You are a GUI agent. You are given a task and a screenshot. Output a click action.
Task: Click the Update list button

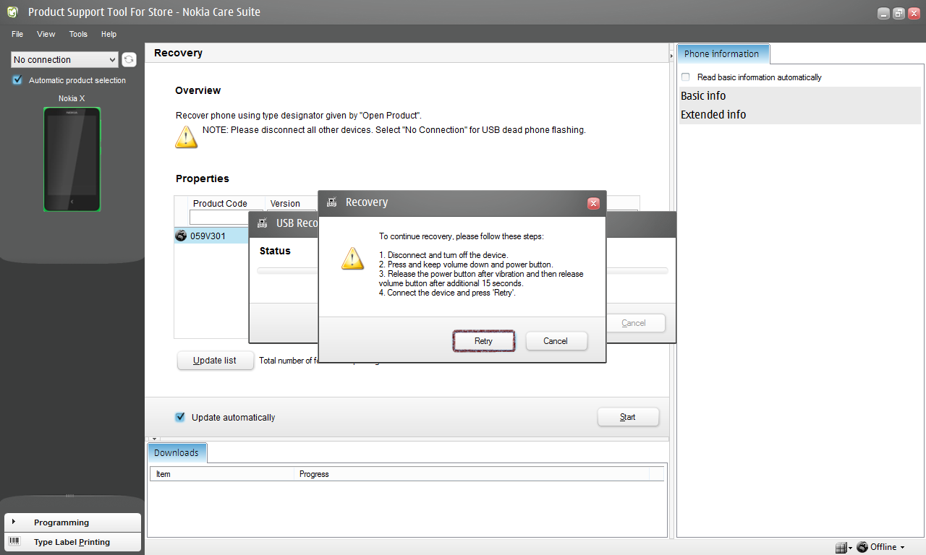pyautogui.click(x=215, y=361)
